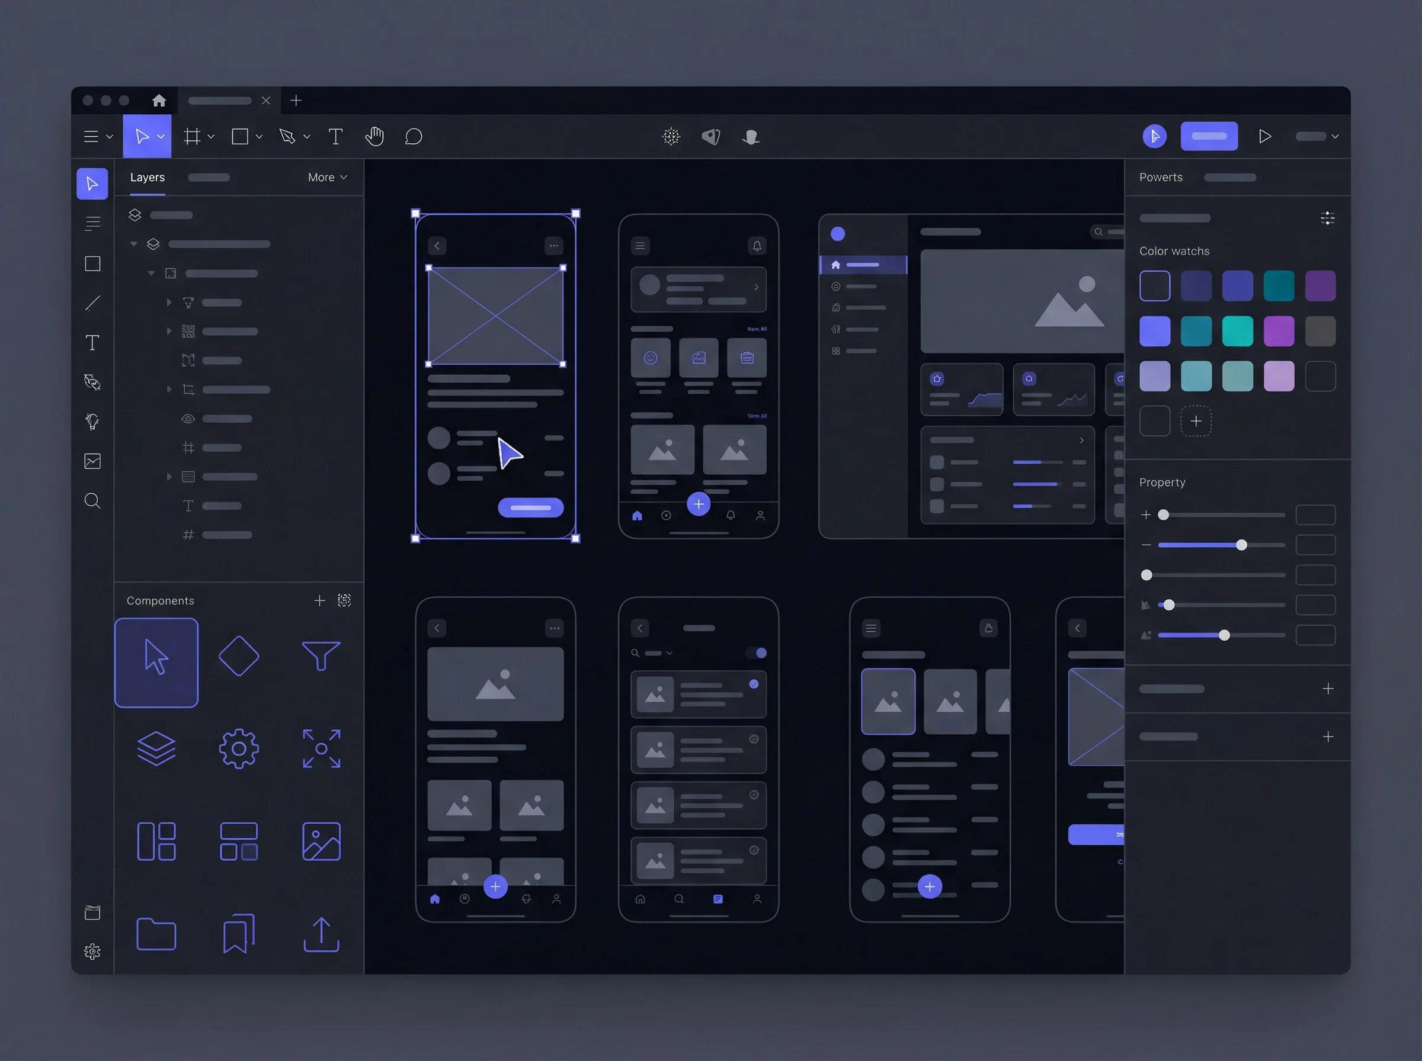Screen dimensions: 1422x1061
Task: Click the Filter funnel component icon
Action: (x=321, y=656)
